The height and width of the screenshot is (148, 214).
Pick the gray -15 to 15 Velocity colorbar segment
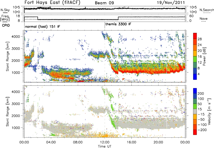(x=195, y=112)
